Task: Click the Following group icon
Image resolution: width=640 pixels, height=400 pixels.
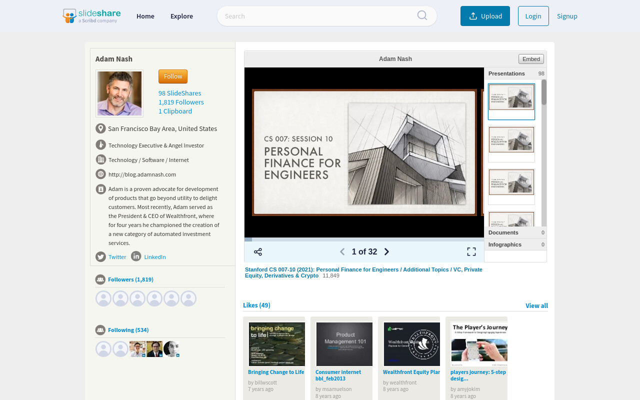Action: [x=100, y=330]
